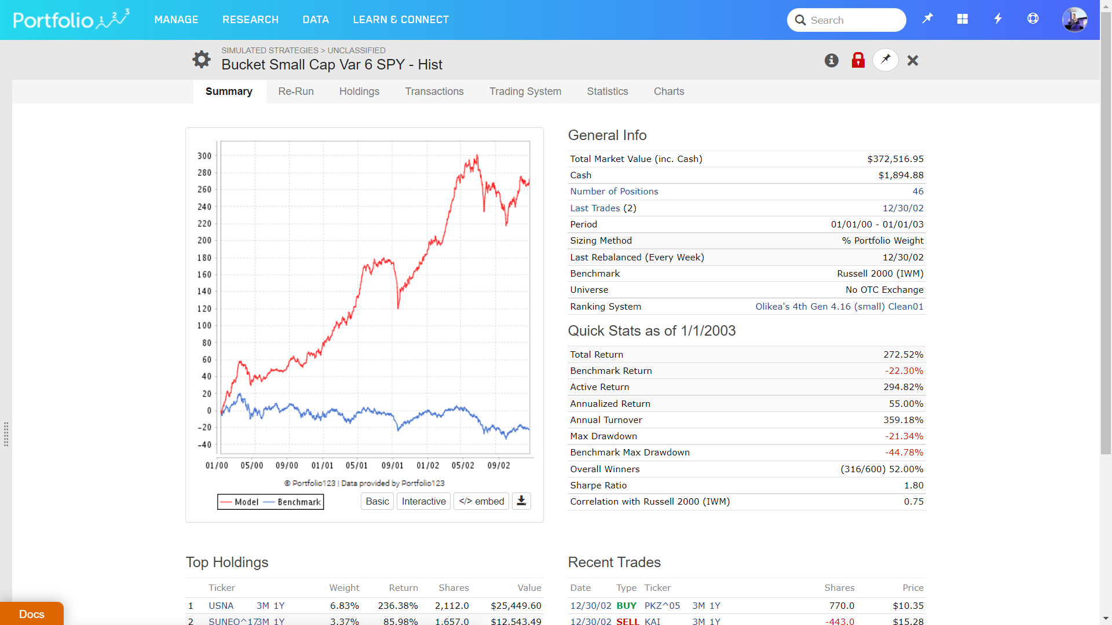Expand the RESEARCH menu
This screenshot has width=1112, height=625.
pyautogui.click(x=250, y=20)
